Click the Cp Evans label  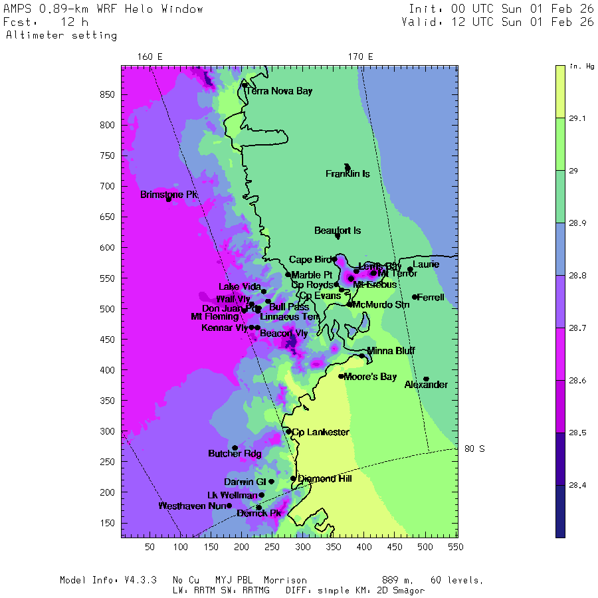(320, 296)
